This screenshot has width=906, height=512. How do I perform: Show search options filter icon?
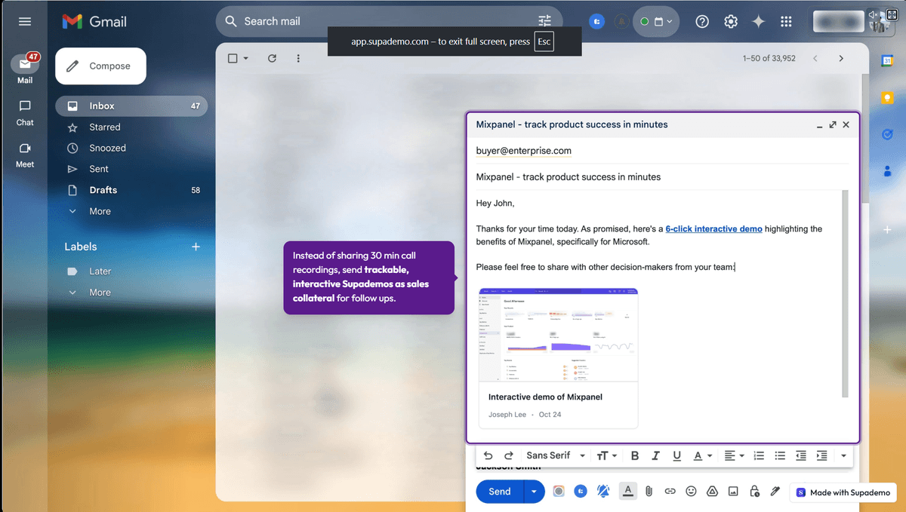tap(544, 22)
